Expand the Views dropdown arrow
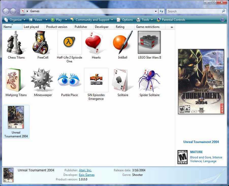 46,20
